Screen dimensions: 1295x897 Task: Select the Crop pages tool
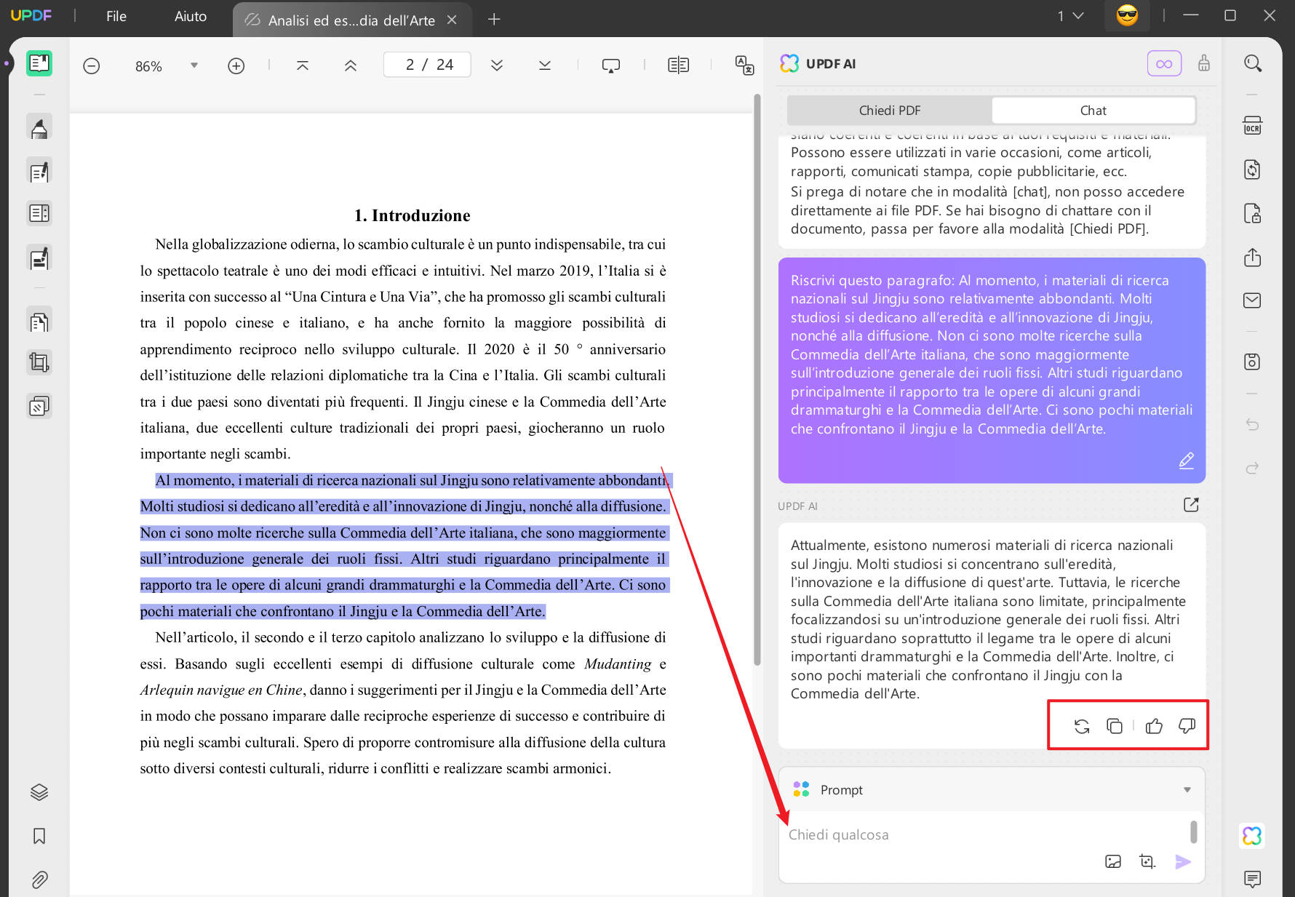39,362
